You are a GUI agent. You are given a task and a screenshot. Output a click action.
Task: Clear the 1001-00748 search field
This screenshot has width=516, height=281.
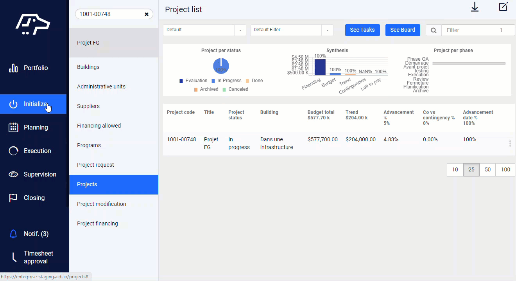pos(147,14)
